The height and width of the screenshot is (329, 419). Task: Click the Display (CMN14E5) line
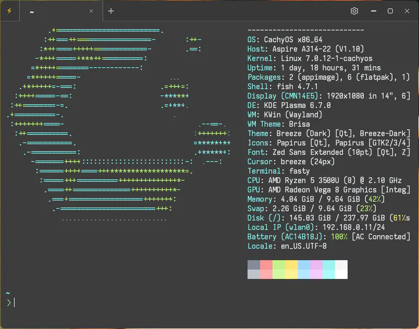click(329, 96)
